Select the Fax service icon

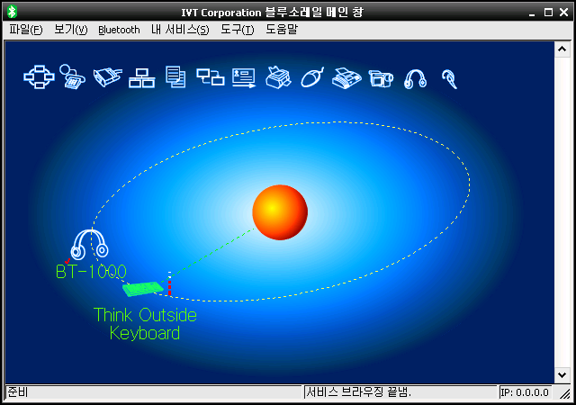[x=346, y=78]
